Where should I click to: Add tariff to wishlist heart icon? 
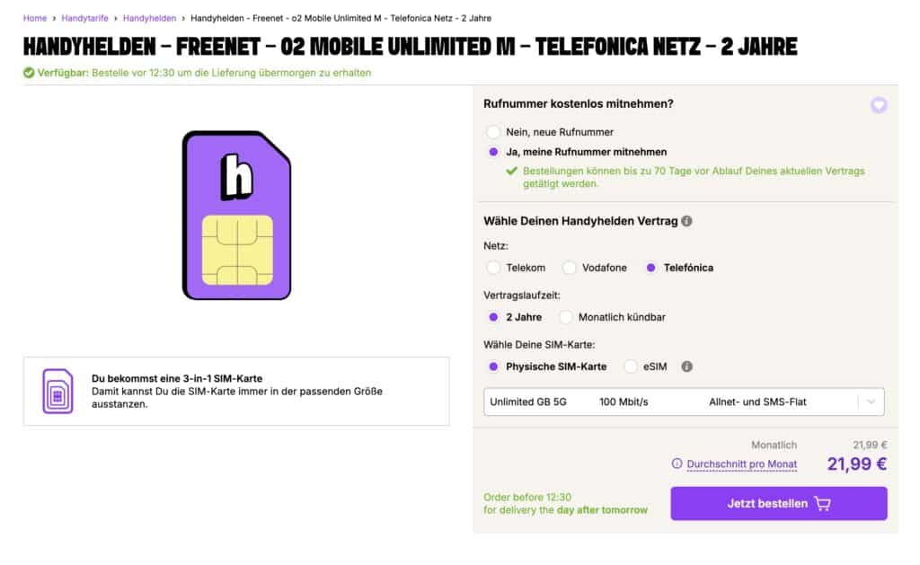[x=879, y=105]
